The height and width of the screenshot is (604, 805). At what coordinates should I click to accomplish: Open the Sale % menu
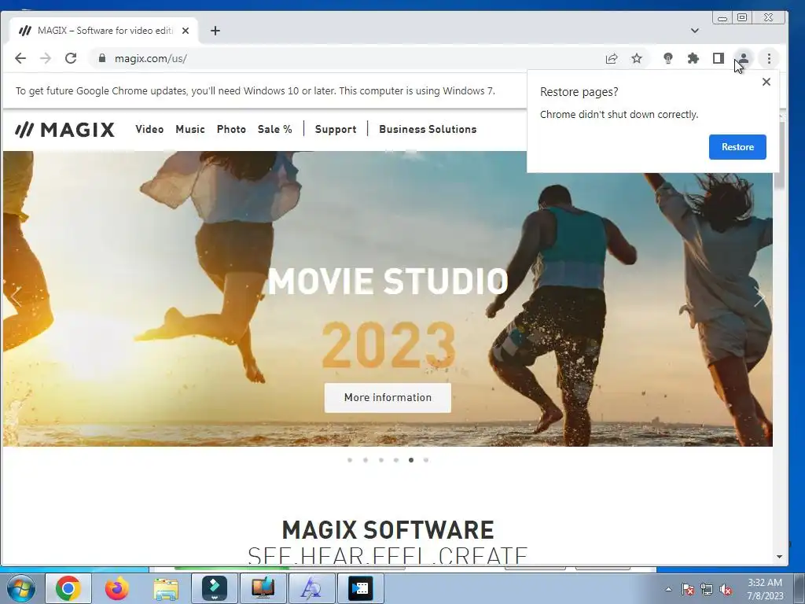tap(274, 130)
